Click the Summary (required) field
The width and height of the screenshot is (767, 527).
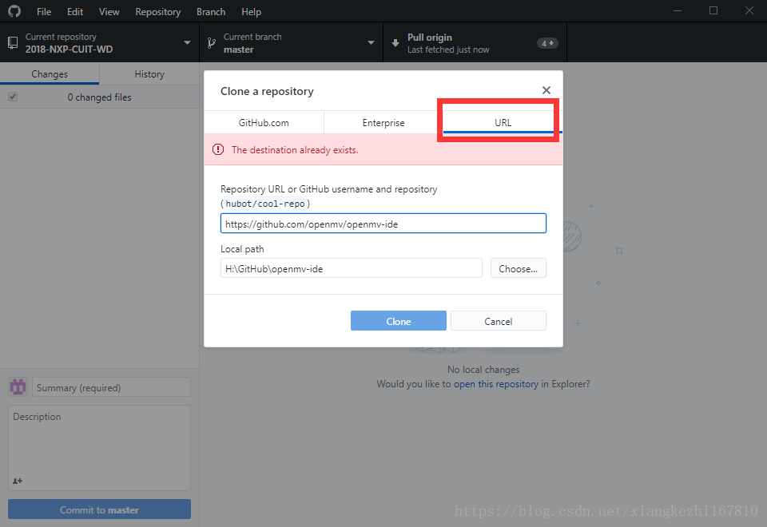(111, 387)
